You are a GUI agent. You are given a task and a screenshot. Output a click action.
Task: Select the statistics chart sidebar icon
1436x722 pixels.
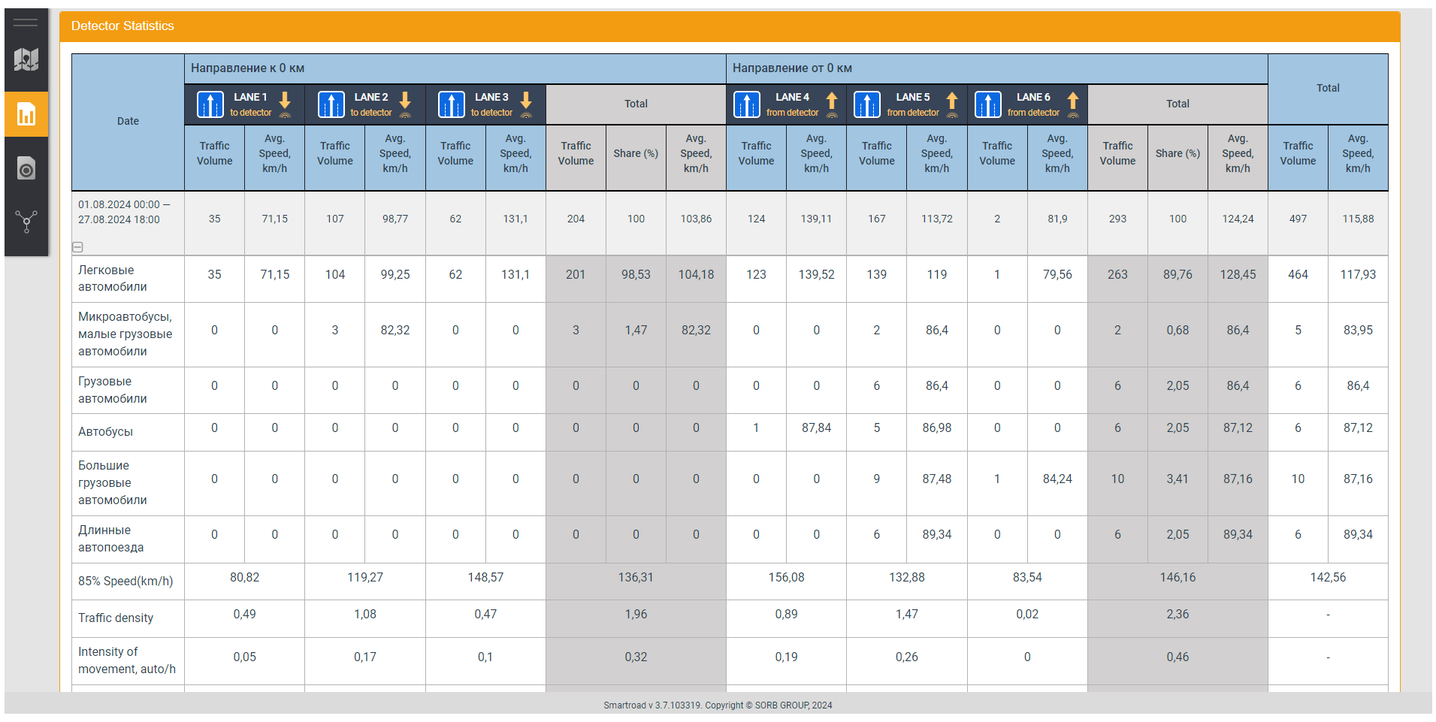point(26,114)
